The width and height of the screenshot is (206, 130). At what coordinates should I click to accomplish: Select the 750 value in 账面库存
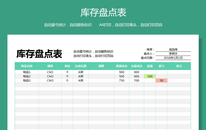pos(121,81)
